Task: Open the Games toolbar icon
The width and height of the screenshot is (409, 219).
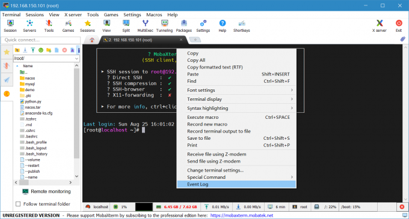Action: coord(68,26)
